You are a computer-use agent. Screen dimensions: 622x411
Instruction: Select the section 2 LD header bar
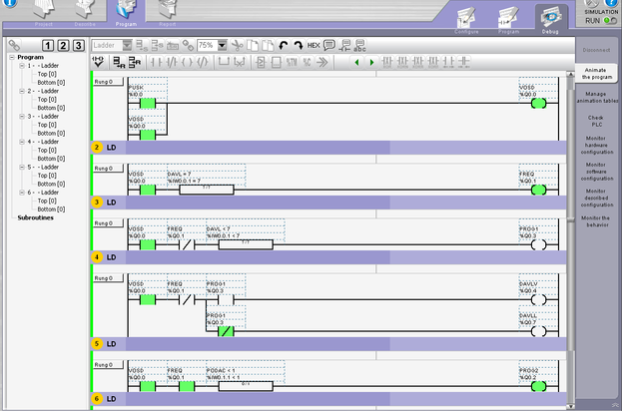point(328,148)
